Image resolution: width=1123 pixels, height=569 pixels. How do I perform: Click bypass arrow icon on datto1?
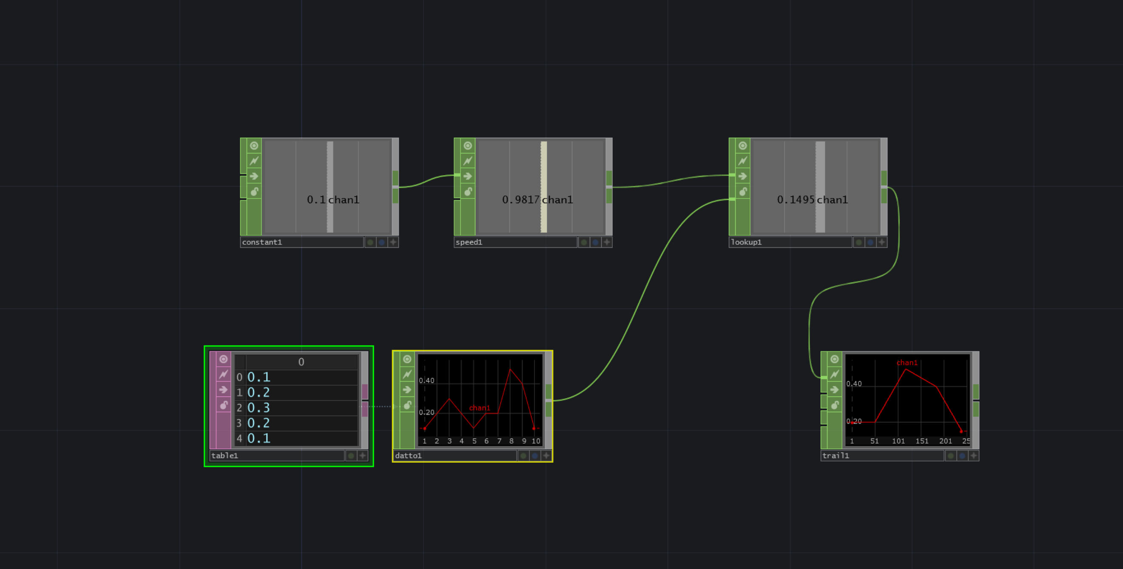pyautogui.click(x=407, y=390)
